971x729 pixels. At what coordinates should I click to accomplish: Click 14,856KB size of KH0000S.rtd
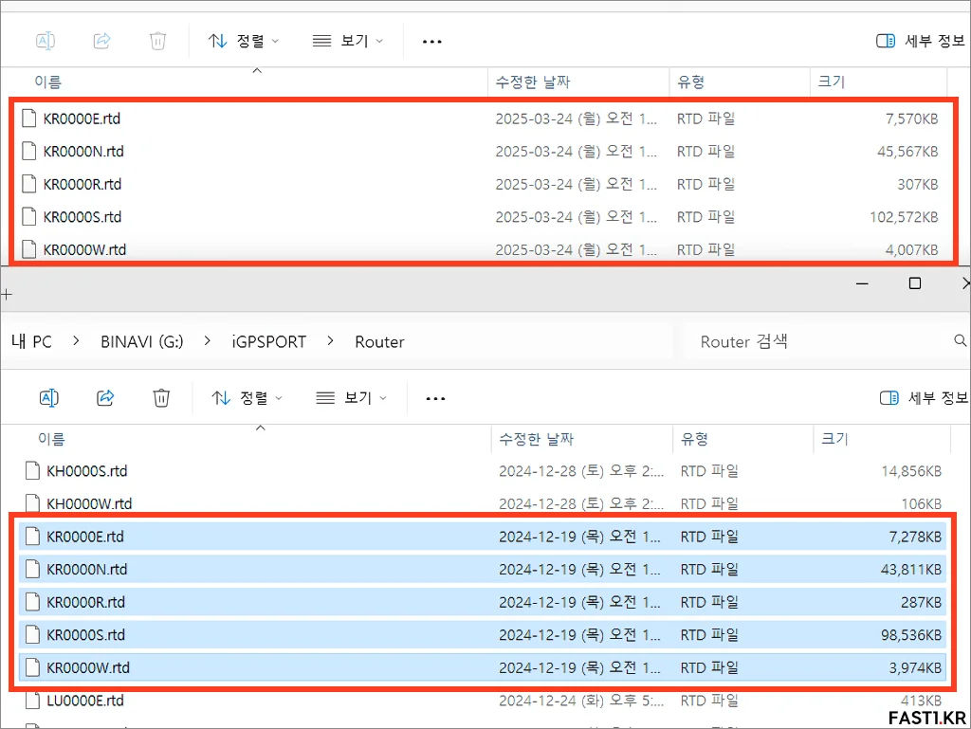(x=911, y=471)
